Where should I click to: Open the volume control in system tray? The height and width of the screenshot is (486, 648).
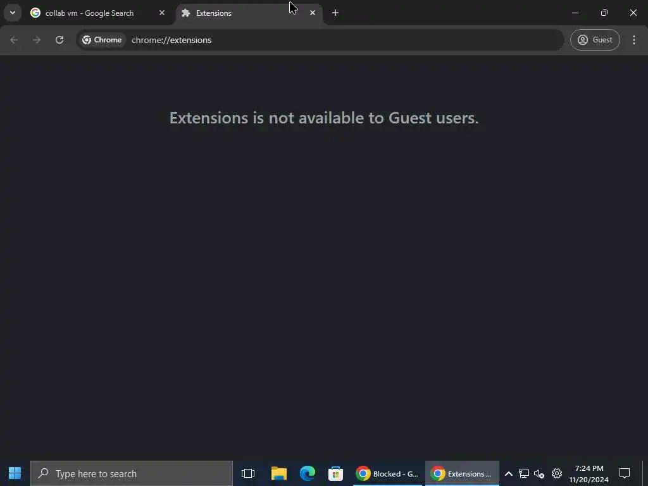tap(539, 473)
